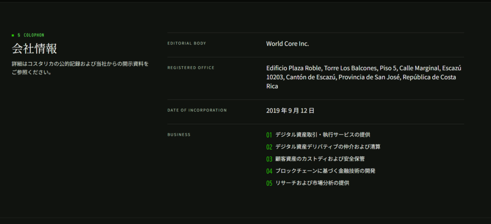Screen dimensions: 491x224
Task: Click the green number 04
Action: pos(269,171)
